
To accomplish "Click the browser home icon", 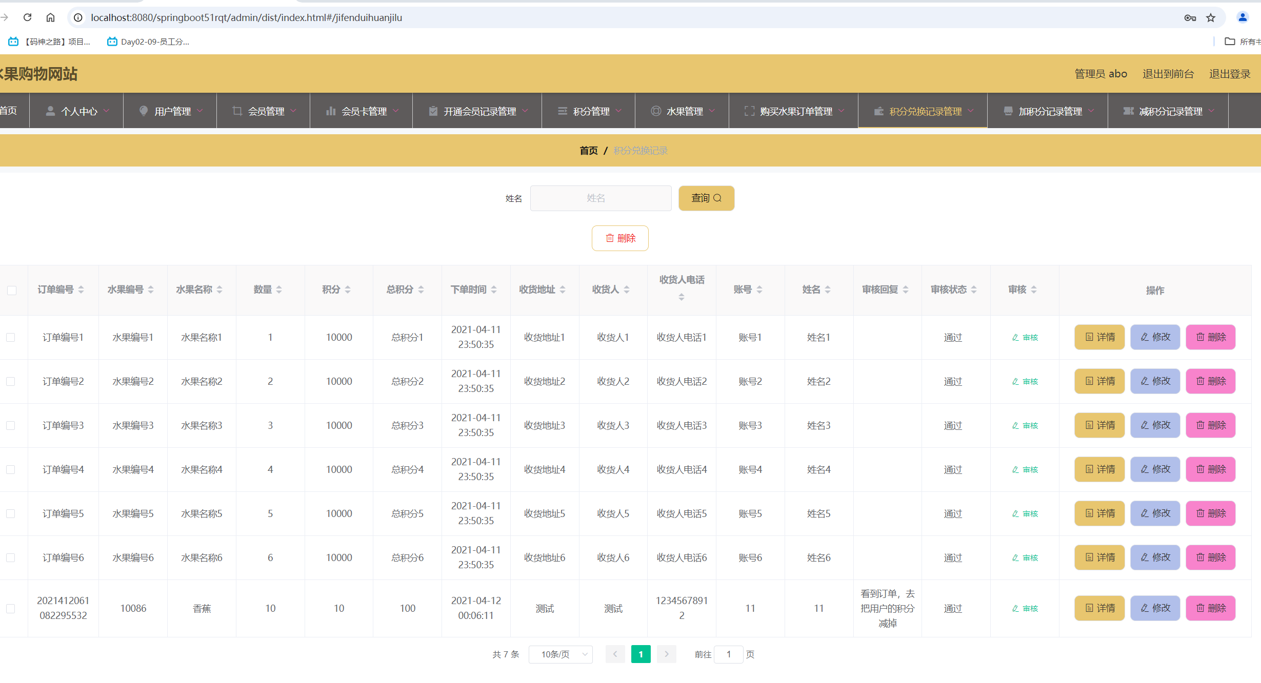I will pos(50,17).
